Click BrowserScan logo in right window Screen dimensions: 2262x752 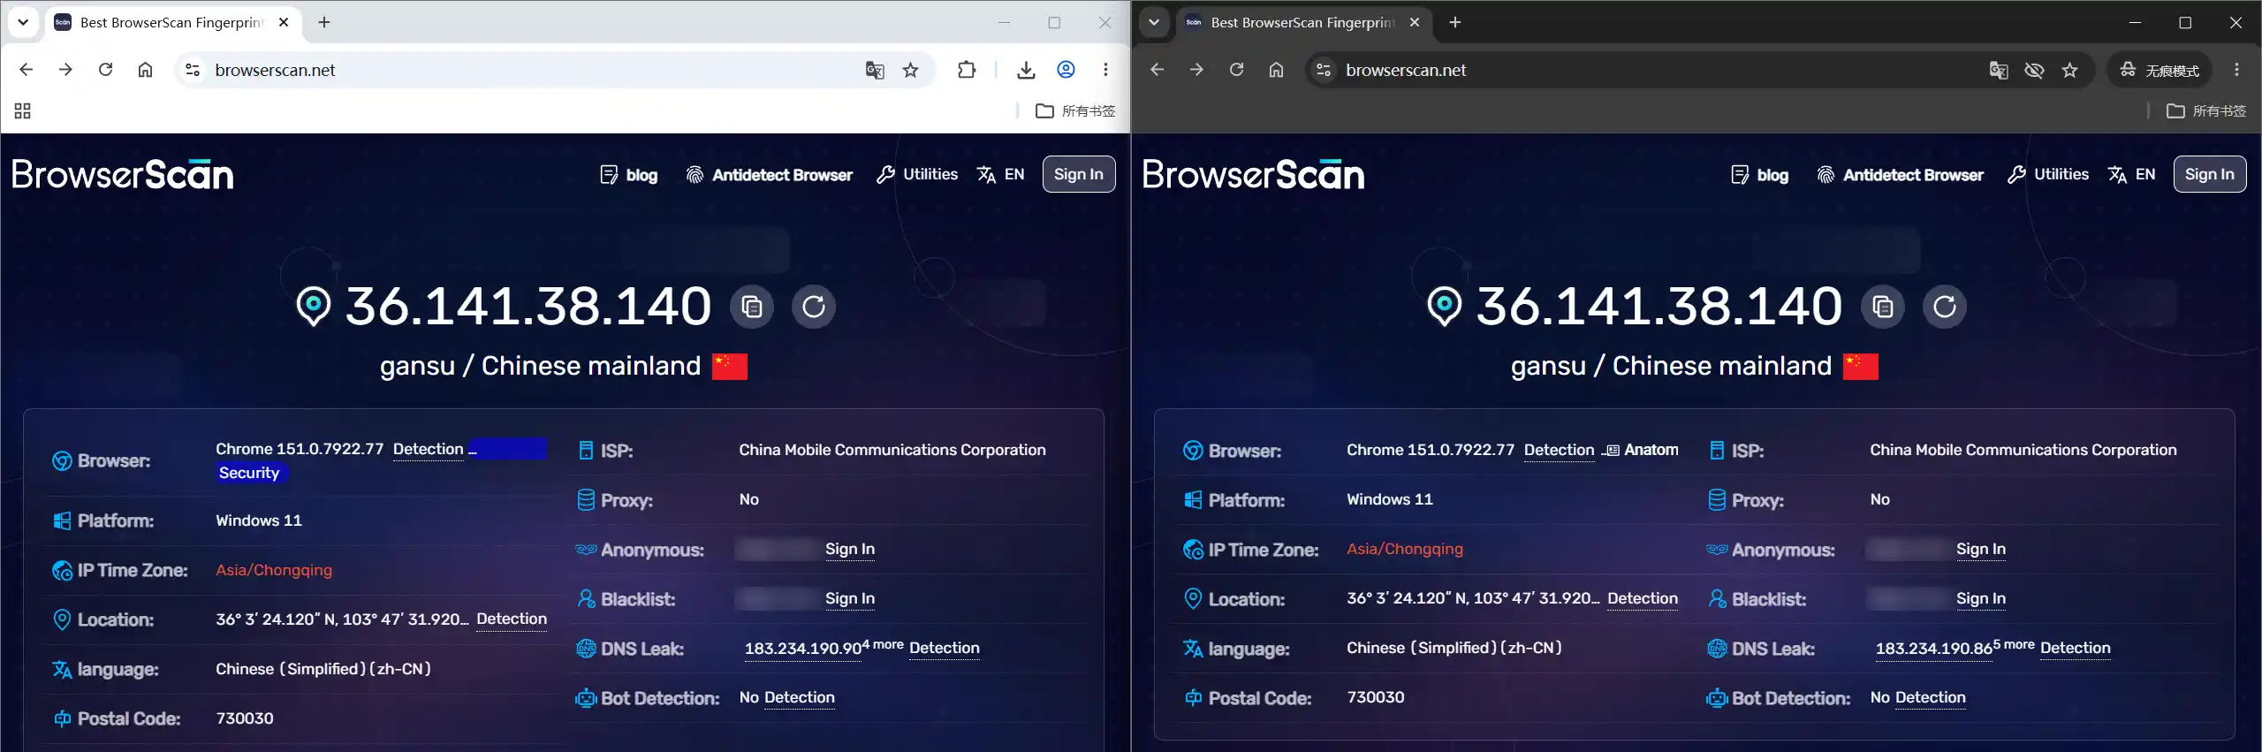pos(1254,174)
